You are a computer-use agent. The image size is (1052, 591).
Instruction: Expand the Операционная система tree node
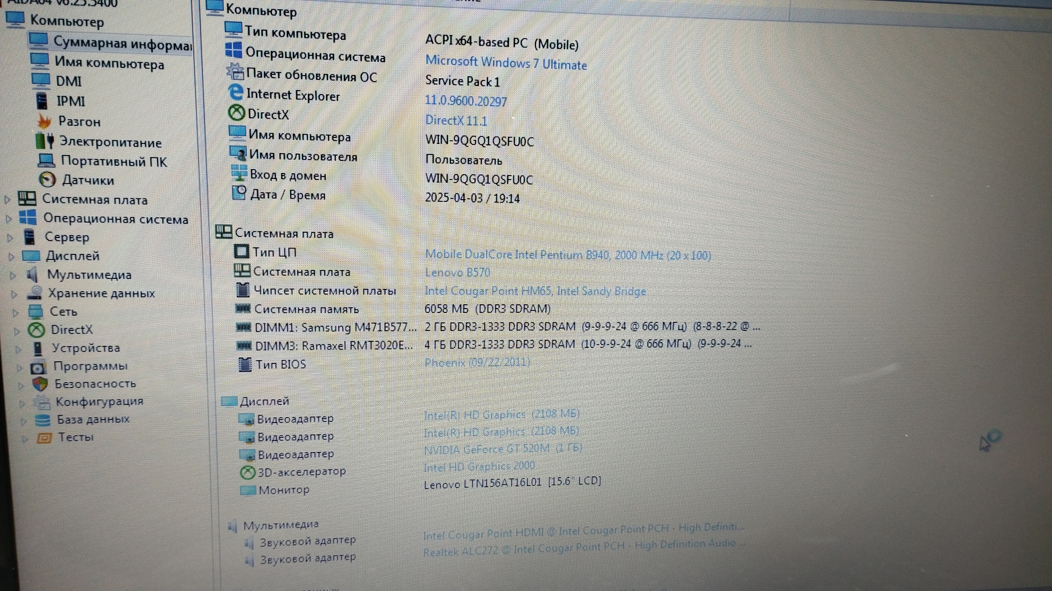point(9,219)
